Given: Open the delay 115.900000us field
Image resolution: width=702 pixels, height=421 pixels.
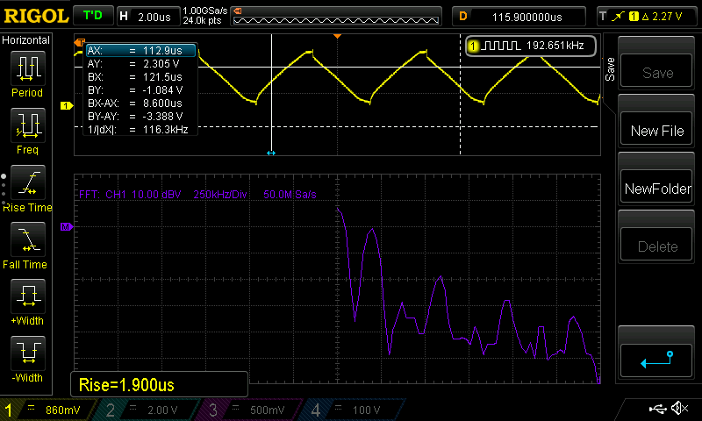Looking at the screenshot, I should 518,16.
